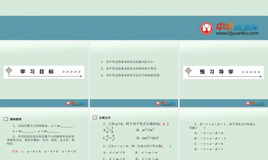Image resolution: width=268 pixels, height=160 pixels.
Task: Click the answer a − b < 0
Action: point(69,151)
